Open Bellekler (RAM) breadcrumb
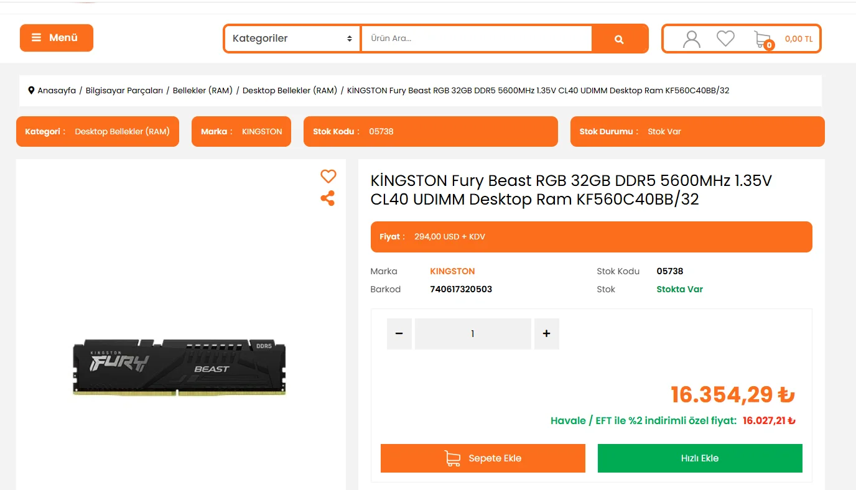 [203, 91]
